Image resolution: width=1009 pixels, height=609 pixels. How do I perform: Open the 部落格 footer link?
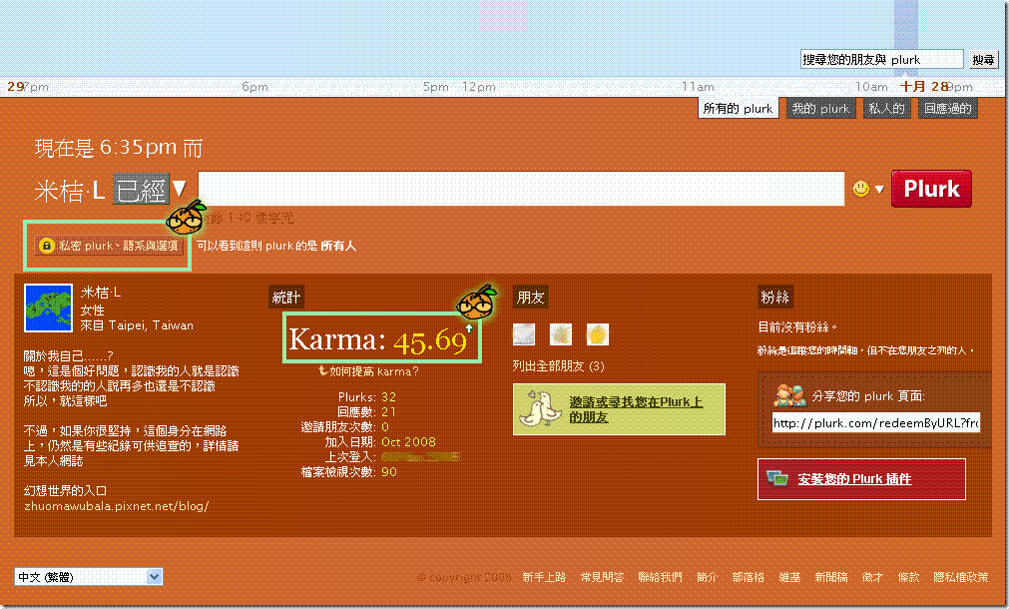point(748,577)
